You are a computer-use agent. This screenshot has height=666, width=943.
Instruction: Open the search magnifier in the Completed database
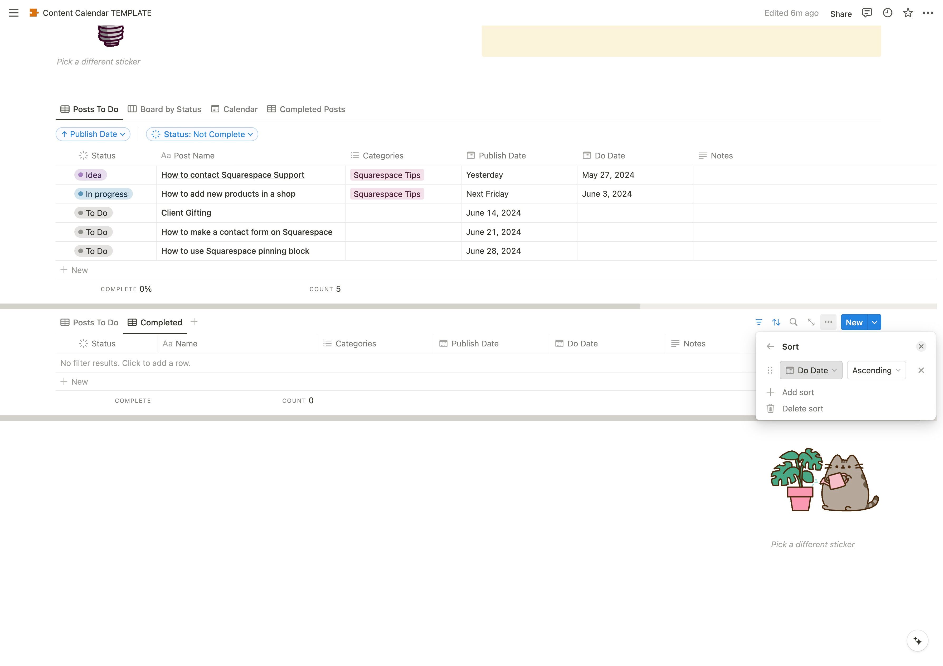click(x=794, y=322)
